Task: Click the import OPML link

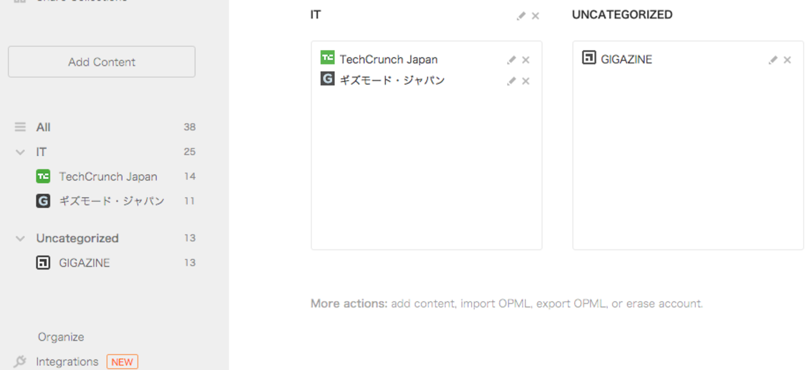Action: pyautogui.click(x=497, y=304)
